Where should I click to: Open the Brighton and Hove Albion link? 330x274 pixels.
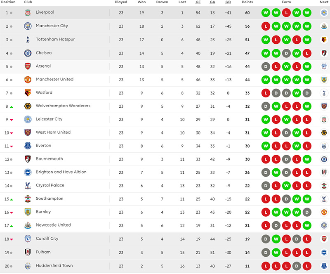pos(61,172)
